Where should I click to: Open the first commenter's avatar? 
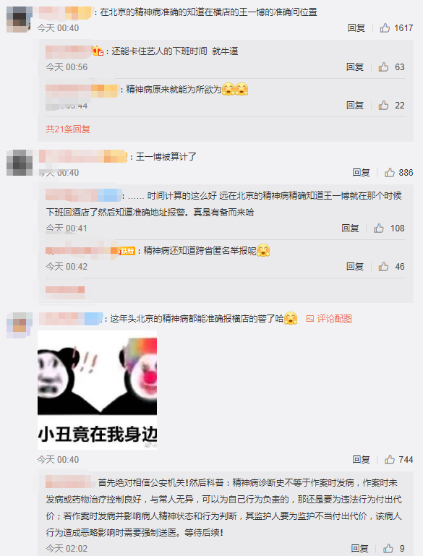click(x=19, y=20)
